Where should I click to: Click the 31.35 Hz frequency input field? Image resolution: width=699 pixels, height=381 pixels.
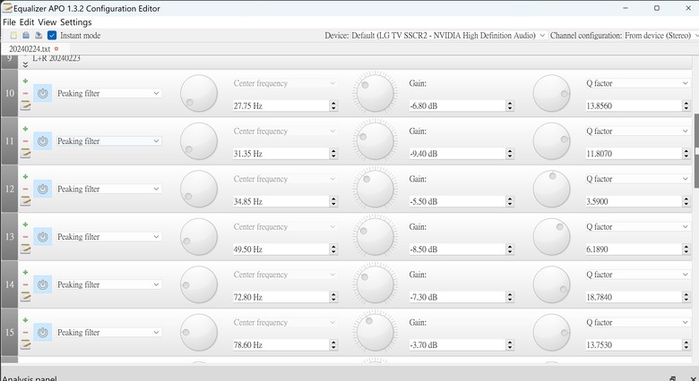point(280,154)
